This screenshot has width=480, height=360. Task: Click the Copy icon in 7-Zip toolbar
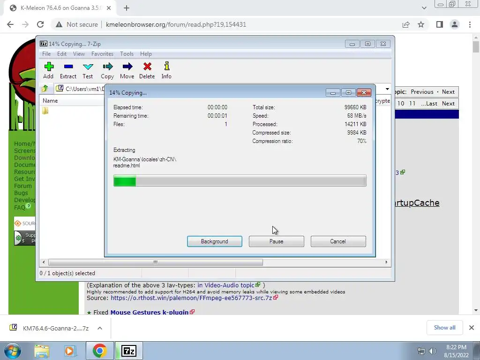107,70
